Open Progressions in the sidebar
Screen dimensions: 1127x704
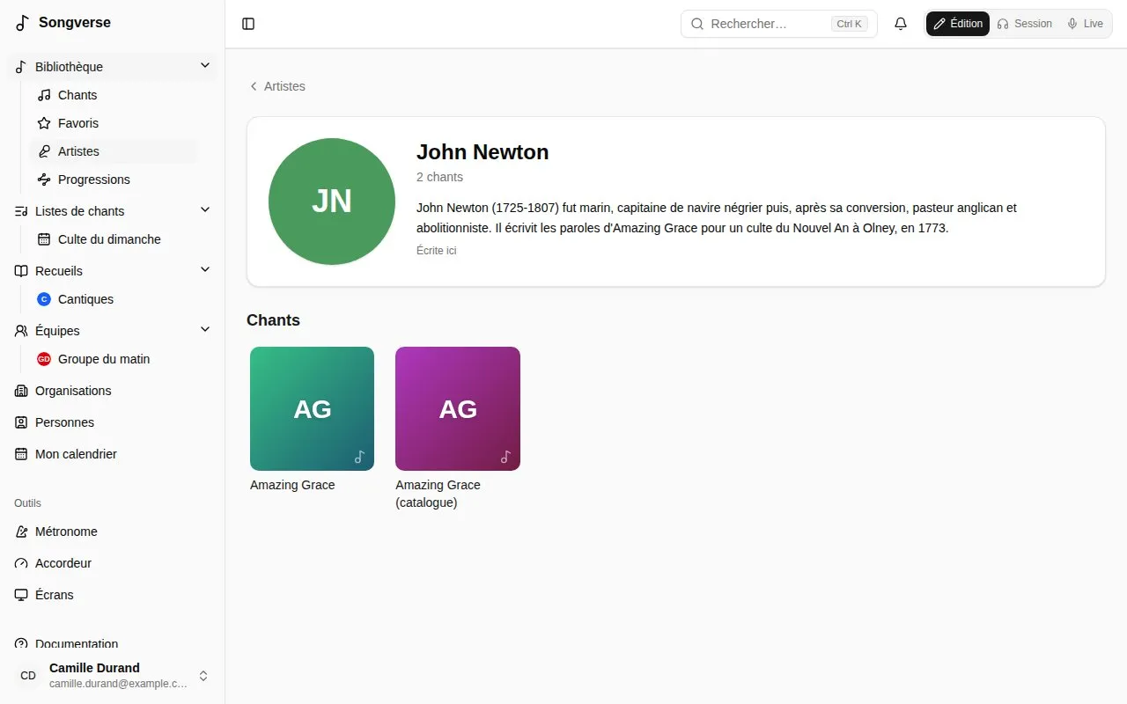pyautogui.click(x=114, y=180)
